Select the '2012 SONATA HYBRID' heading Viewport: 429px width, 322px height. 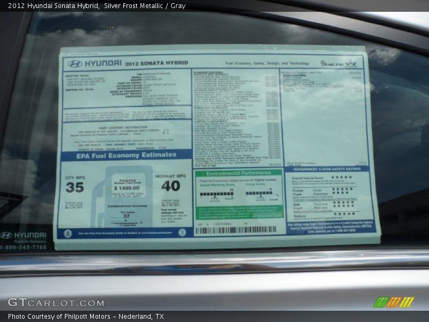point(157,63)
